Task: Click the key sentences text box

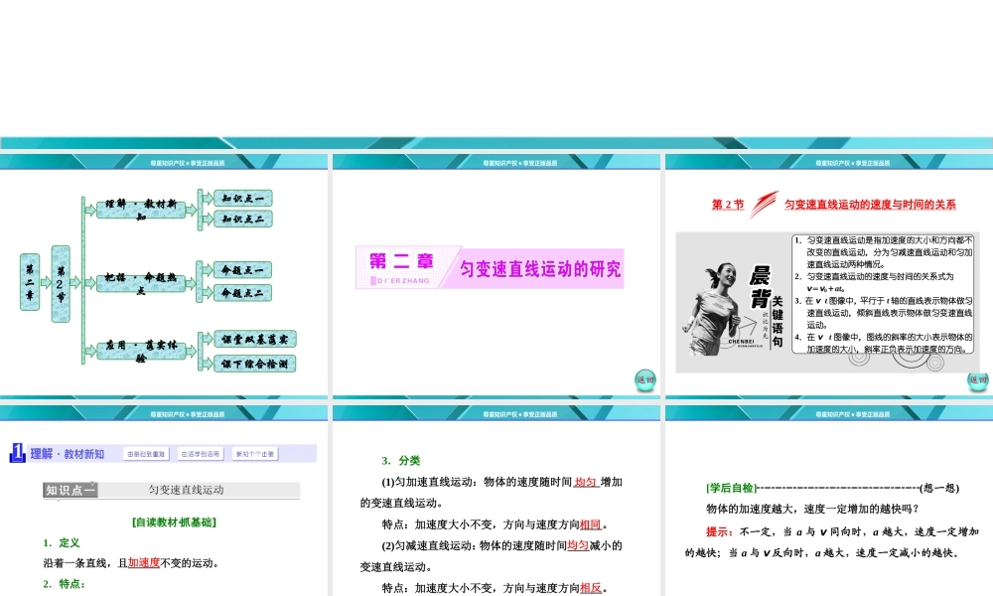Action: point(883,294)
